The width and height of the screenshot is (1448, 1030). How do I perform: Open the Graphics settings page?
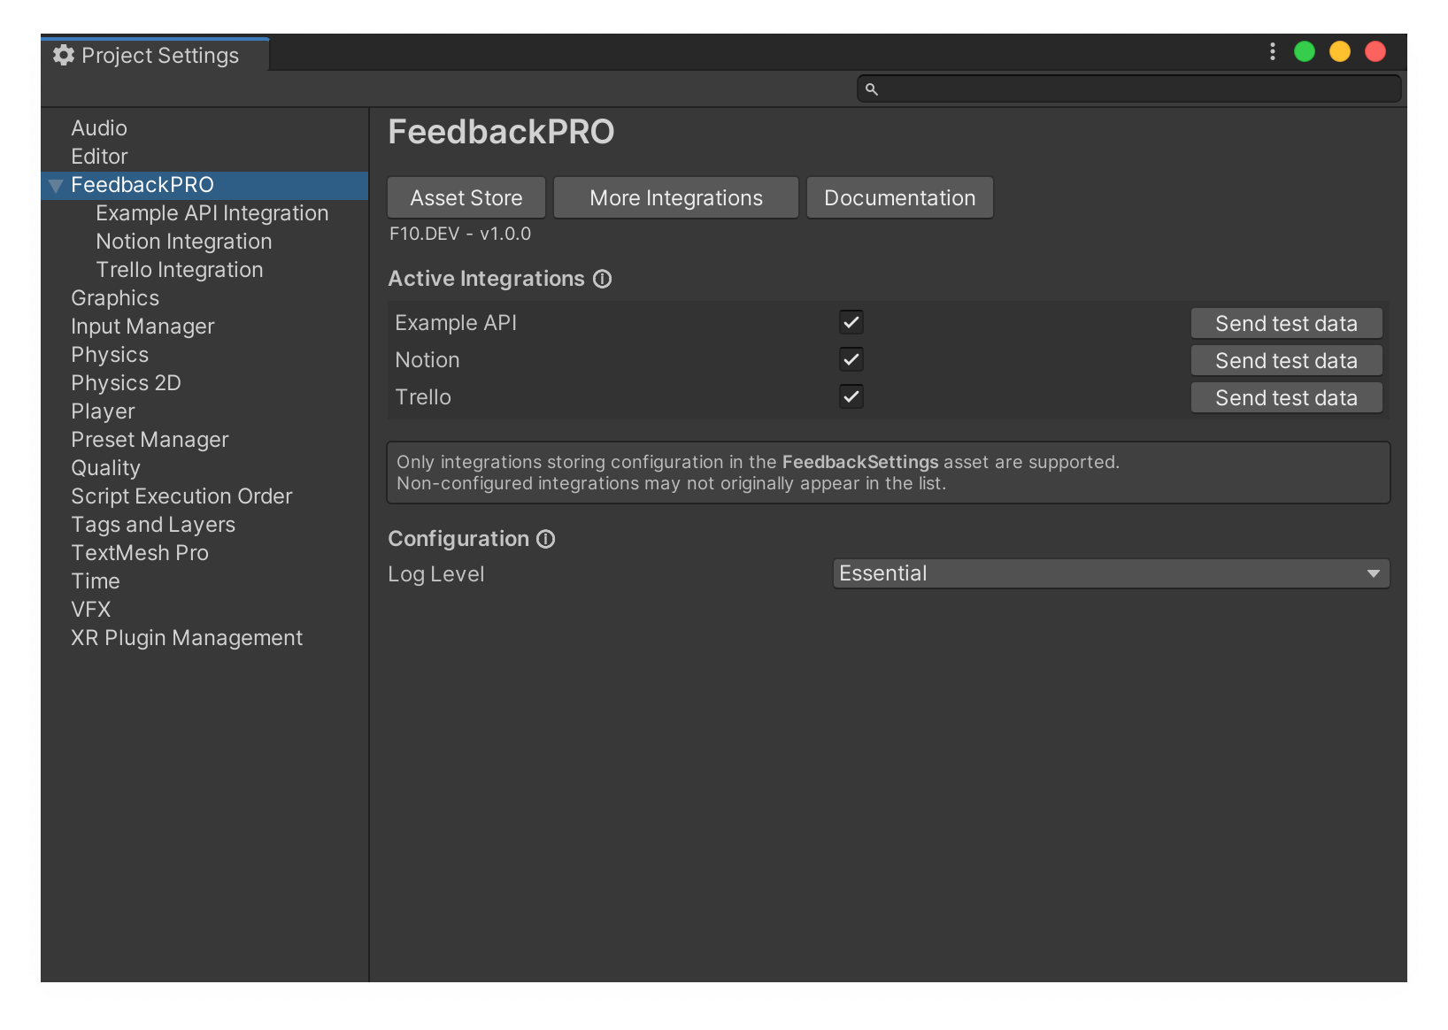coord(115,298)
